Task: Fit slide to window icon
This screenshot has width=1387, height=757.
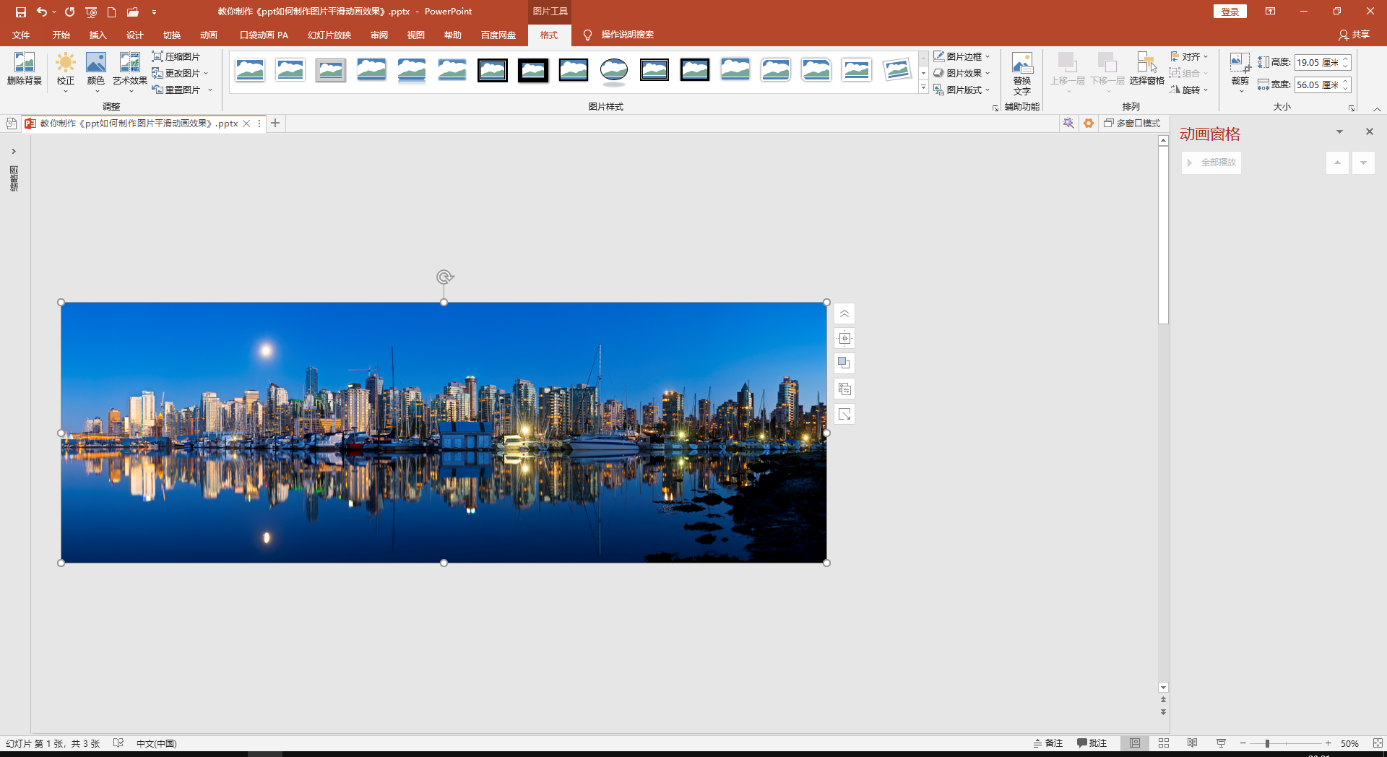Action: point(1377,743)
